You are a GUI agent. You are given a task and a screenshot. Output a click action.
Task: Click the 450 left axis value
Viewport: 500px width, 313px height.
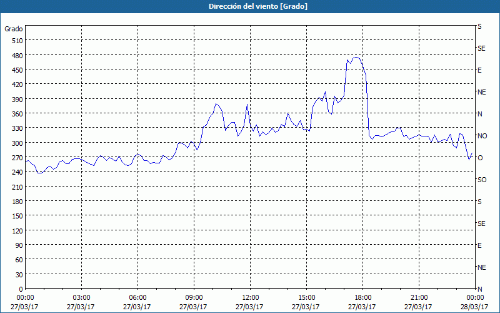pos(18,70)
